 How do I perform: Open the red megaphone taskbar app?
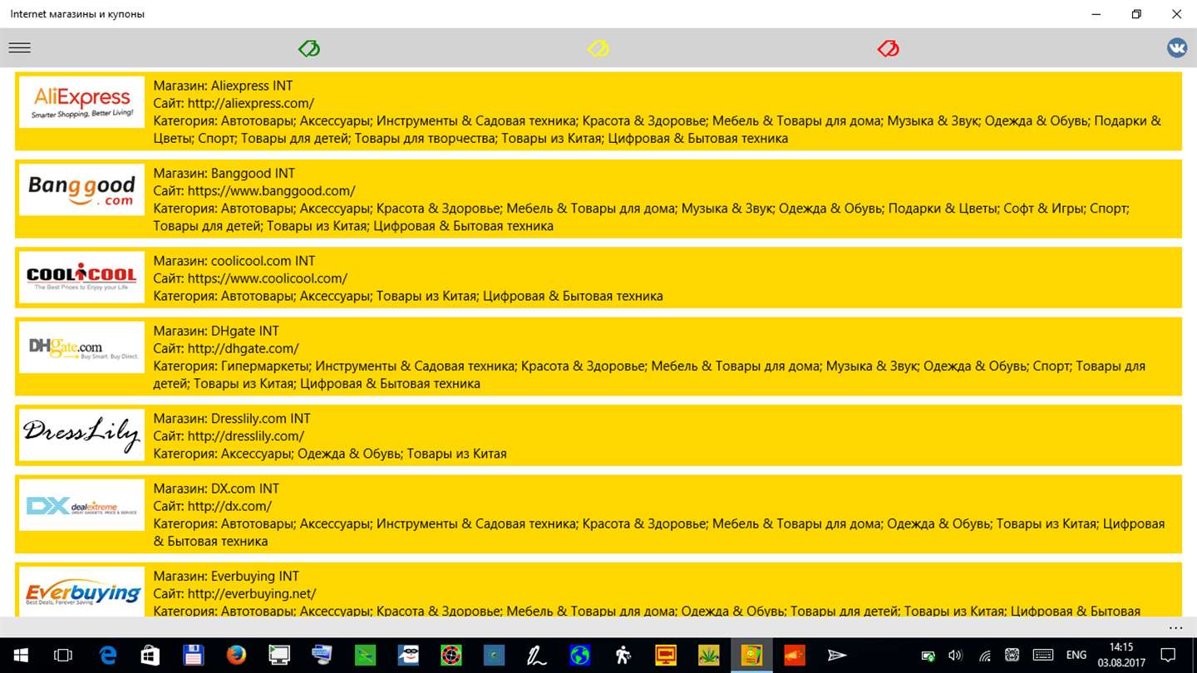pyautogui.click(x=794, y=655)
